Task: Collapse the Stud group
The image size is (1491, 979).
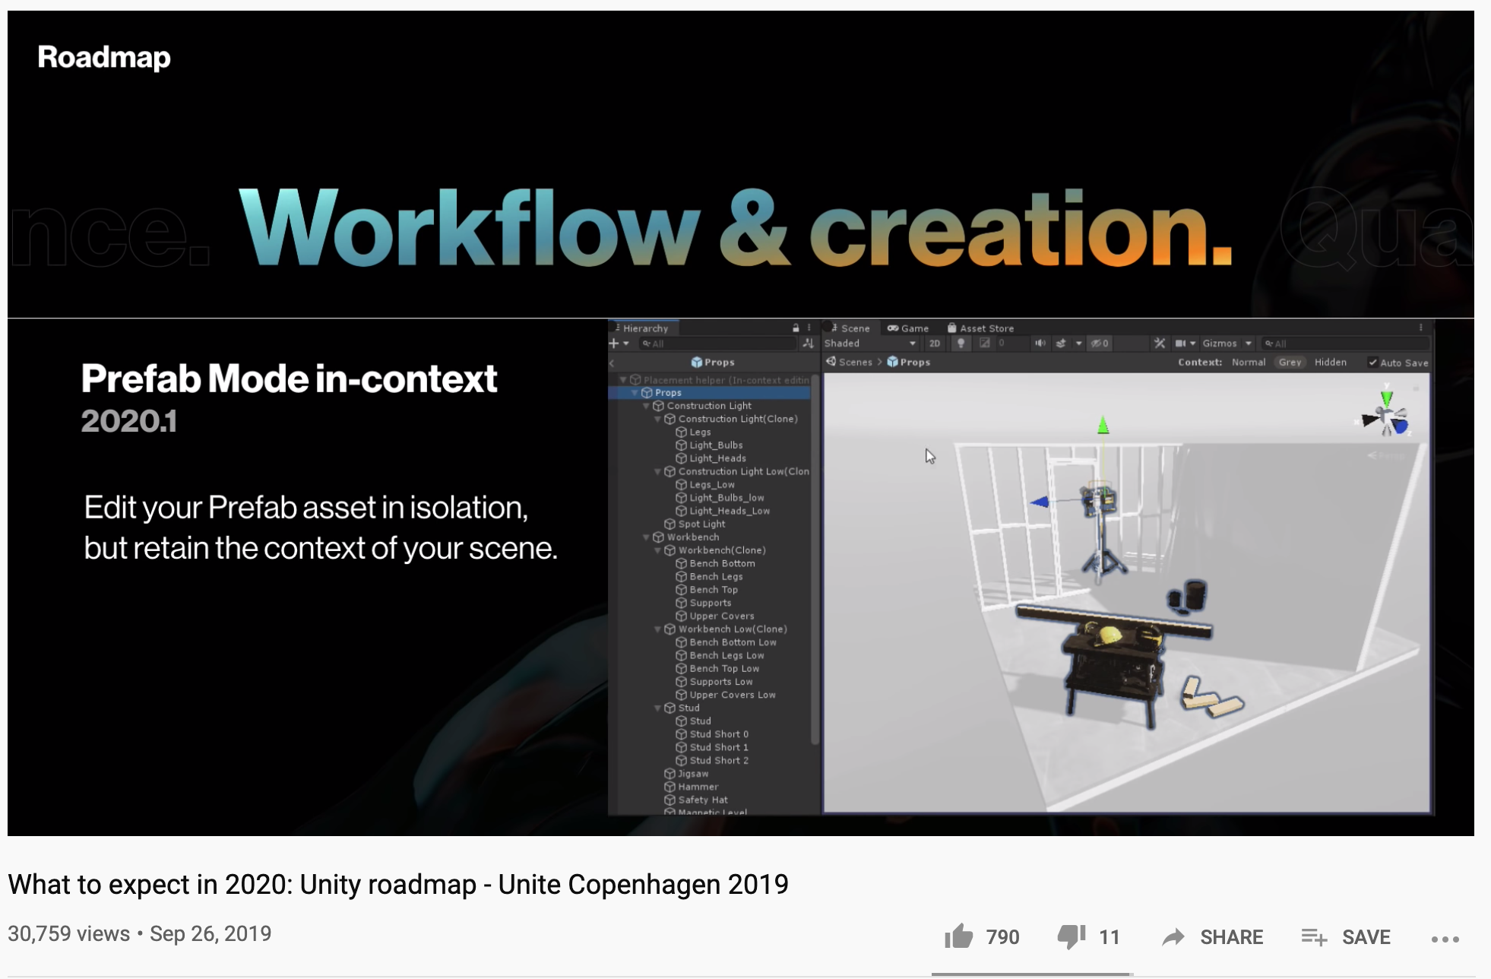Action: coord(658,708)
